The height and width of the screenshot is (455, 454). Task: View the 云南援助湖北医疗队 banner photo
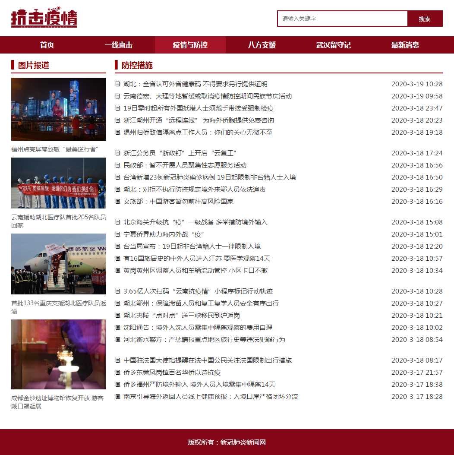[59, 183]
